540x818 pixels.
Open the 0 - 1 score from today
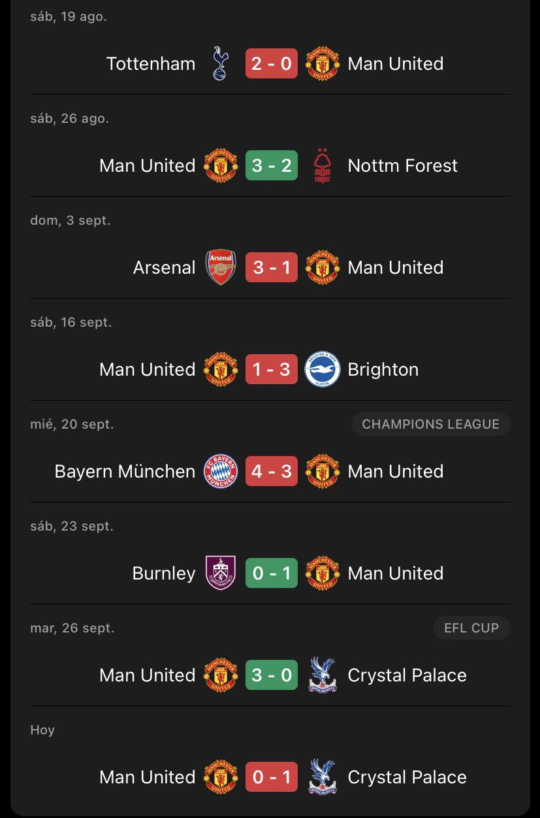(272, 777)
